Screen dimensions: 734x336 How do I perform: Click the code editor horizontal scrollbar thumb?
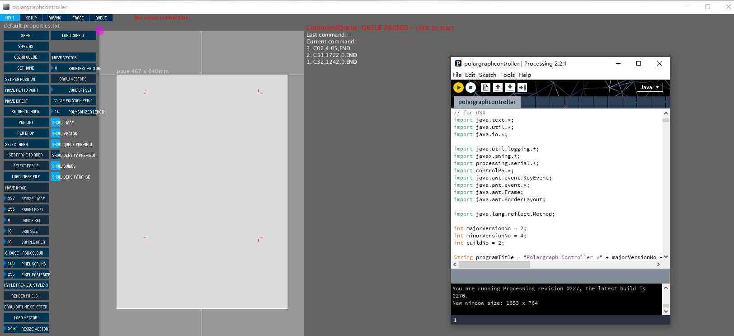point(494,264)
